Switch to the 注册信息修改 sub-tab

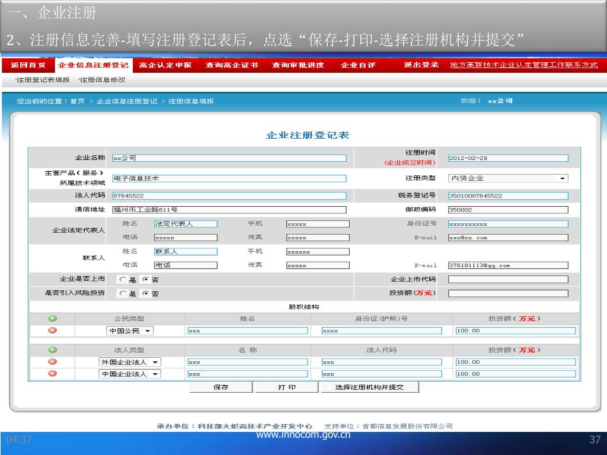coord(102,79)
